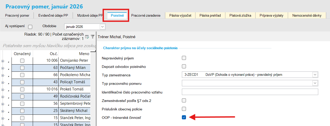Image resolution: width=330 pixels, height=126 pixels.
Task: Tick the Nepravidelný príjem checkbox
Action: click(x=184, y=58)
